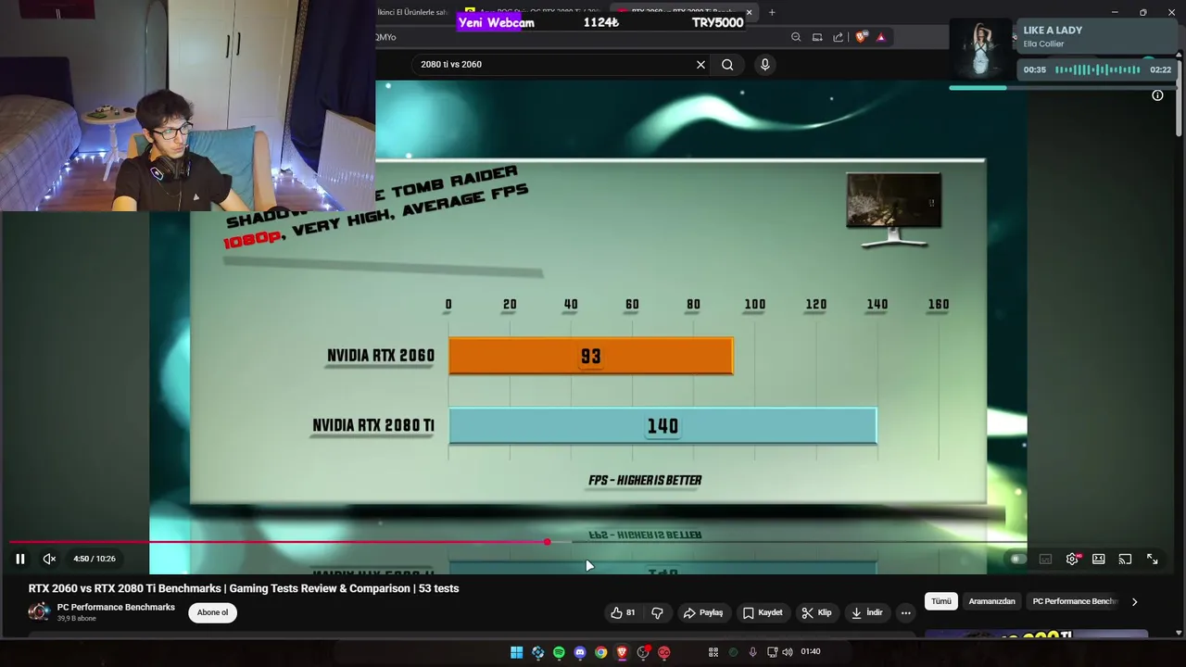Dislike the video

[x=657, y=612]
